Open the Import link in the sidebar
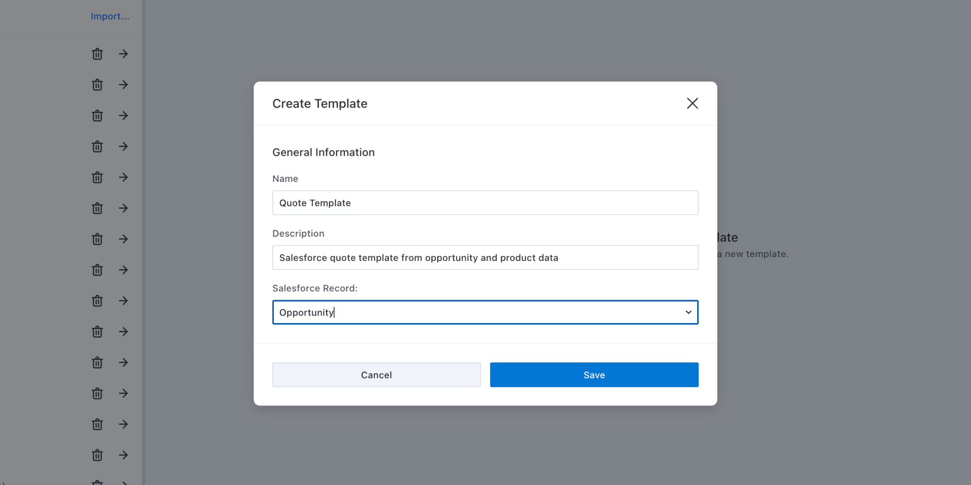This screenshot has width=971, height=485. click(110, 16)
